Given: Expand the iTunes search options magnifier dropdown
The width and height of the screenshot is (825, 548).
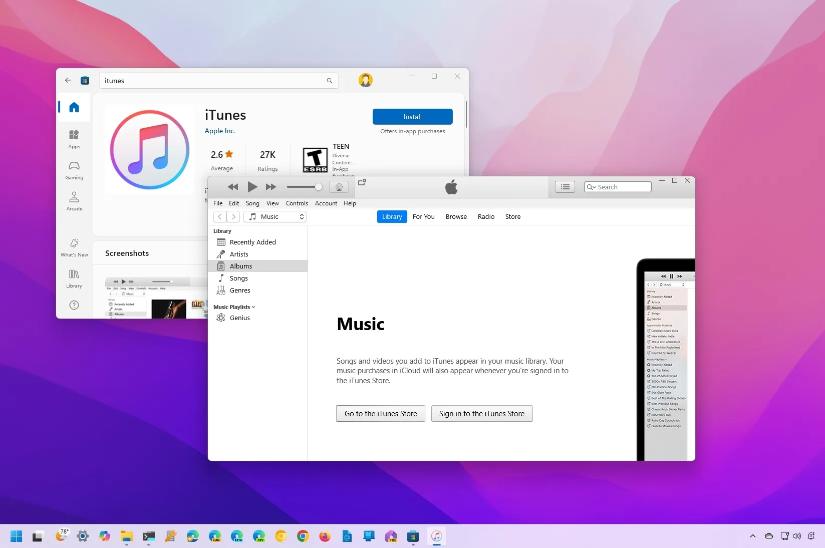Looking at the screenshot, I should point(592,187).
